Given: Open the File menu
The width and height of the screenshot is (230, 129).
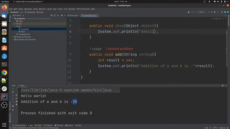Looking at the screenshot, I should pos(11,9).
